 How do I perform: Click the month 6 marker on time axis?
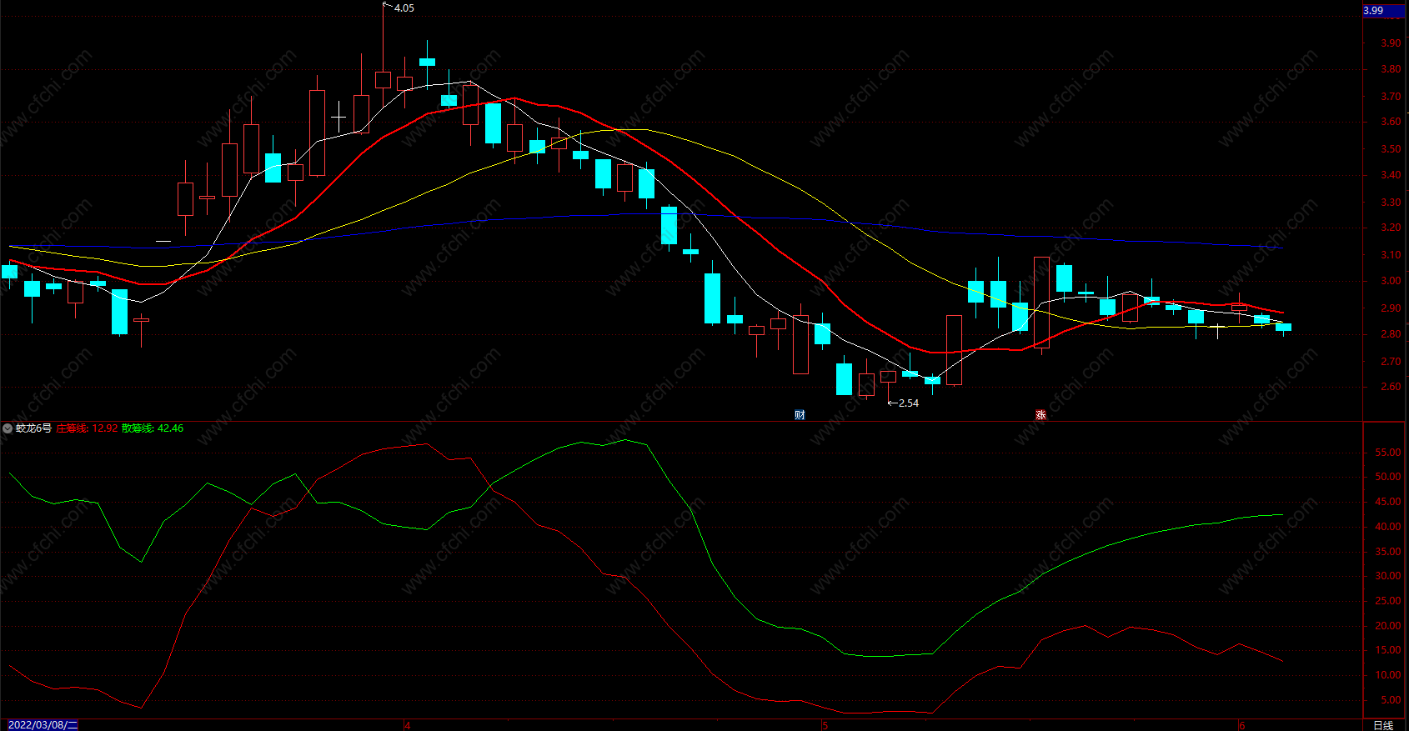[x=1242, y=725]
